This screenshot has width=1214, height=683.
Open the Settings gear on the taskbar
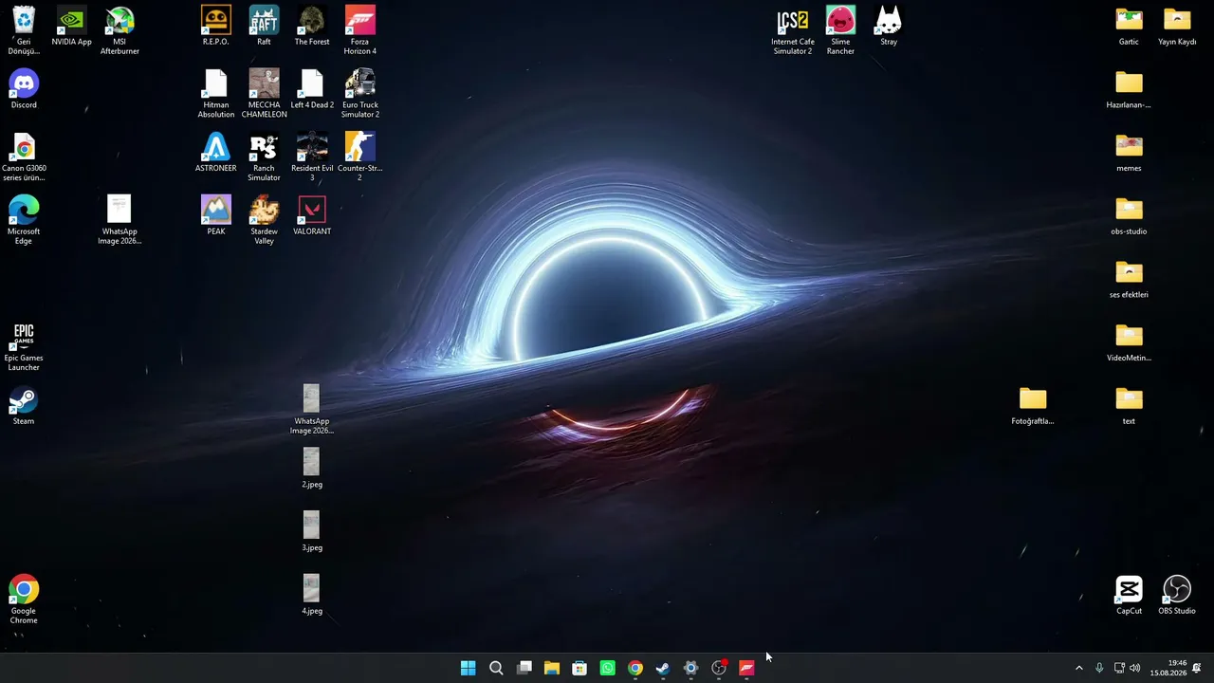690,668
